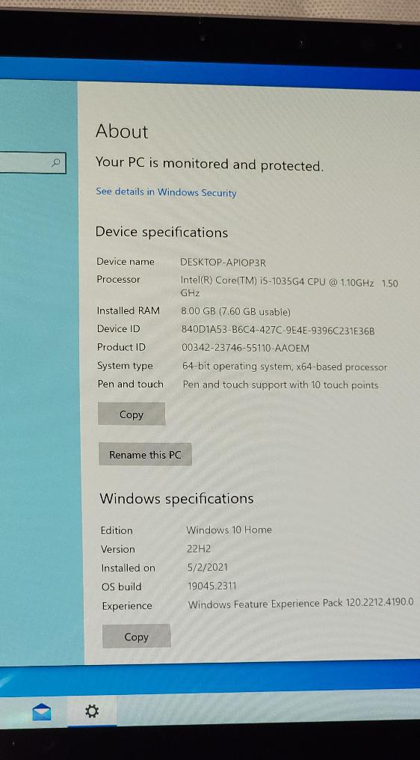Click the Device specifications section heading
The height and width of the screenshot is (760, 420).
[161, 232]
